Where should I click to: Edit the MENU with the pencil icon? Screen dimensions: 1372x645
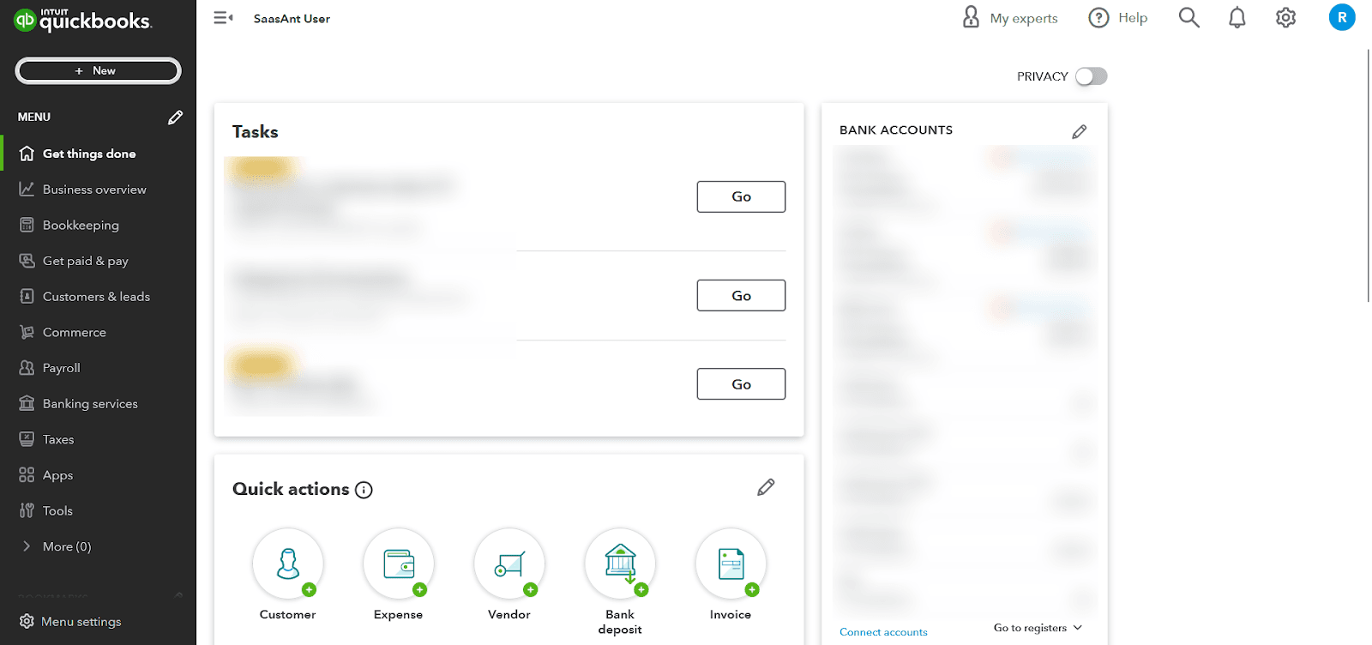[175, 118]
